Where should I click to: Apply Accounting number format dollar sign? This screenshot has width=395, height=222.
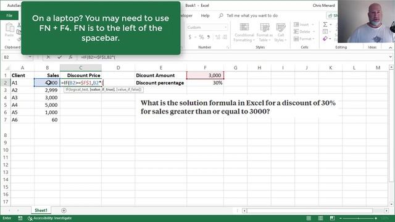tap(190, 37)
